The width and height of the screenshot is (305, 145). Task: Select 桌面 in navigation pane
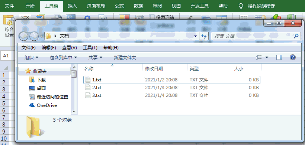coord(41,88)
